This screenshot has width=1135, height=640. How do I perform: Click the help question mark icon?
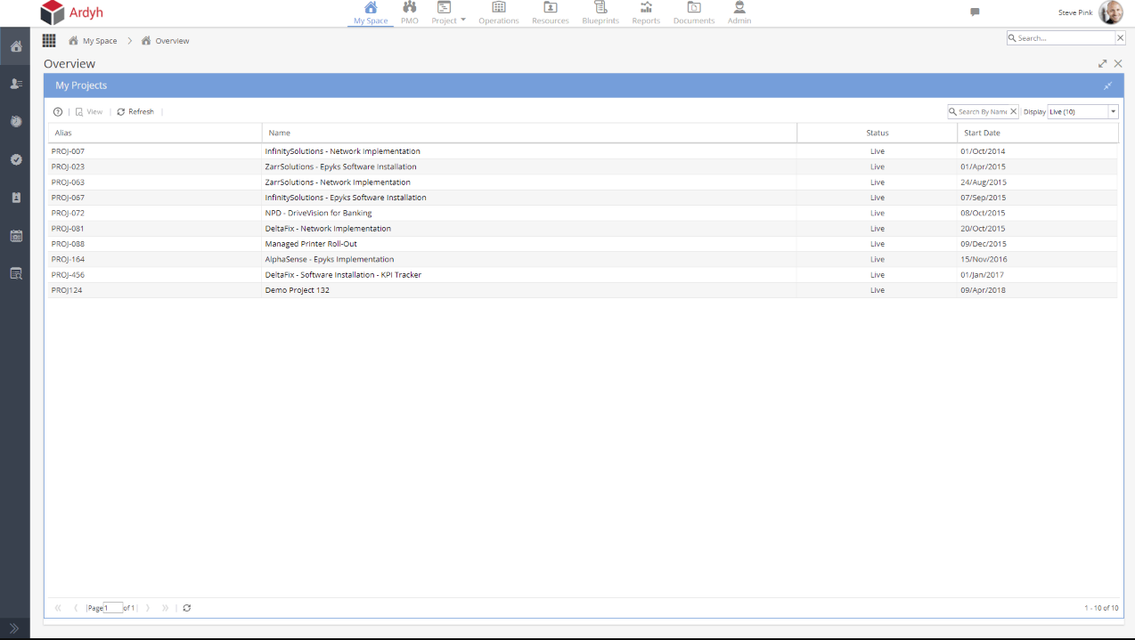58,112
